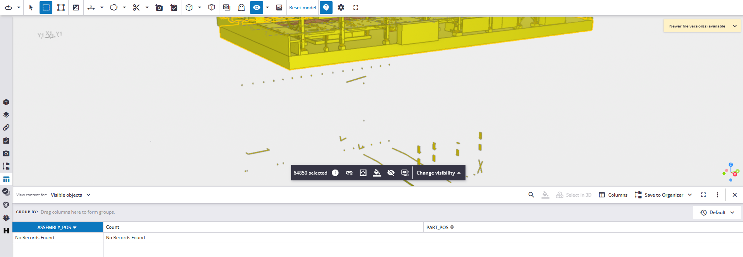Open viewer settings gear
The width and height of the screenshot is (743, 257).
pyautogui.click(x=341, y=7)
